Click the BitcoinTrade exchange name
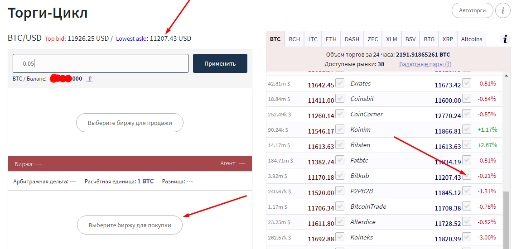The image size is (526, 249). 368,206
